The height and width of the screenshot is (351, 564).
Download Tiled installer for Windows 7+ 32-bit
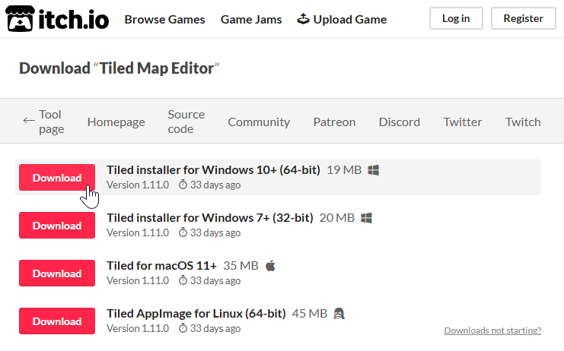(57, 226)
